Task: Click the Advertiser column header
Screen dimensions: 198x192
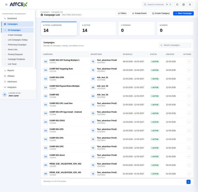Action: point(96,54)
